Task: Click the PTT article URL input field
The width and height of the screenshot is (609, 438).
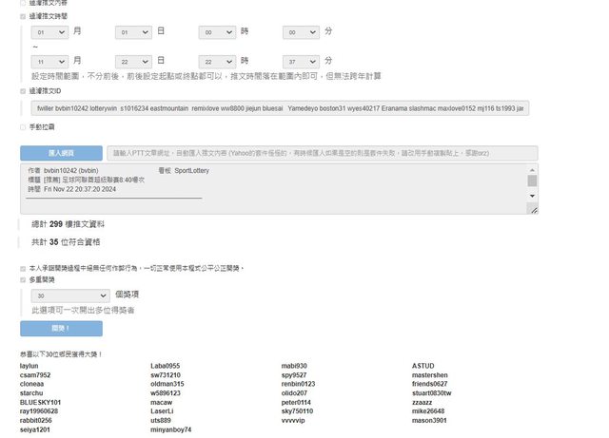Action: point(323,153)
